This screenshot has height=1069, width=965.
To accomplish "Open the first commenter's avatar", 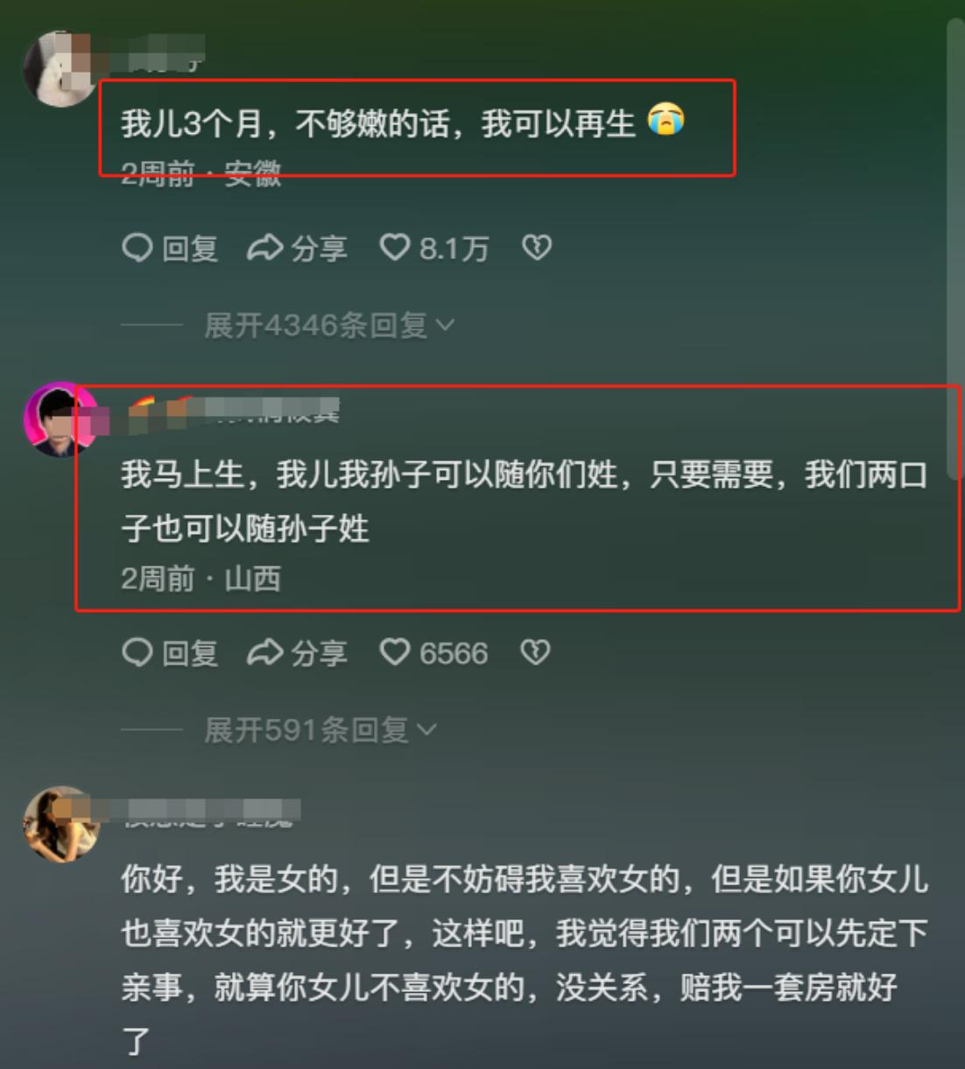I will pos(59,67).
